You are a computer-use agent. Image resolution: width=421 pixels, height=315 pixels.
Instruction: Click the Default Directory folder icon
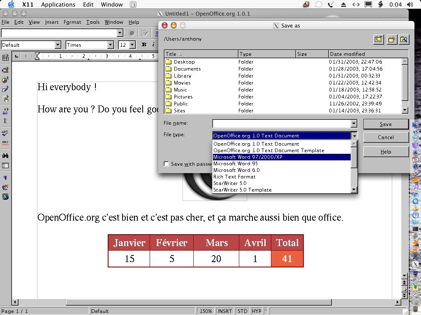tap(404, 40)
